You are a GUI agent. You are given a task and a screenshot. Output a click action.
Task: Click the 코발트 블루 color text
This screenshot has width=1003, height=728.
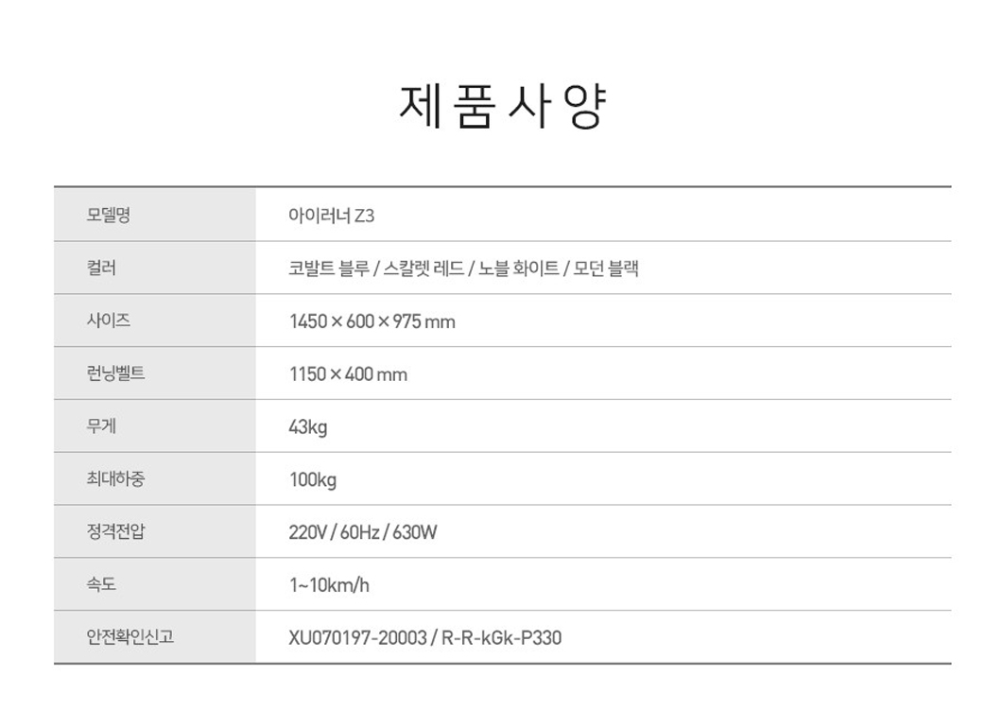click(329, 269)
